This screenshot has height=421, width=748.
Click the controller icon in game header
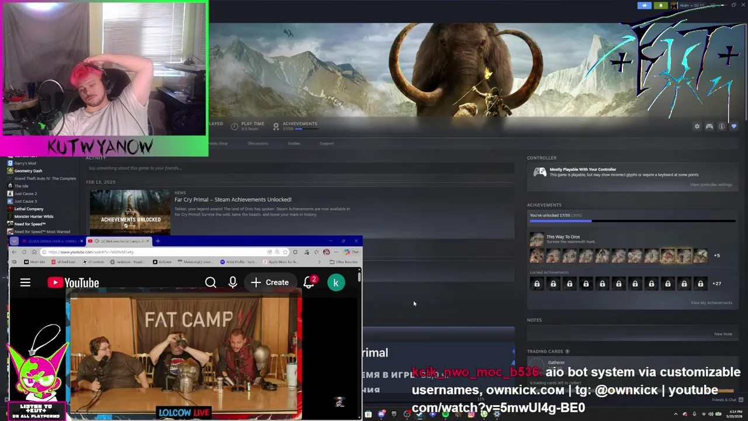coord(709,126)
